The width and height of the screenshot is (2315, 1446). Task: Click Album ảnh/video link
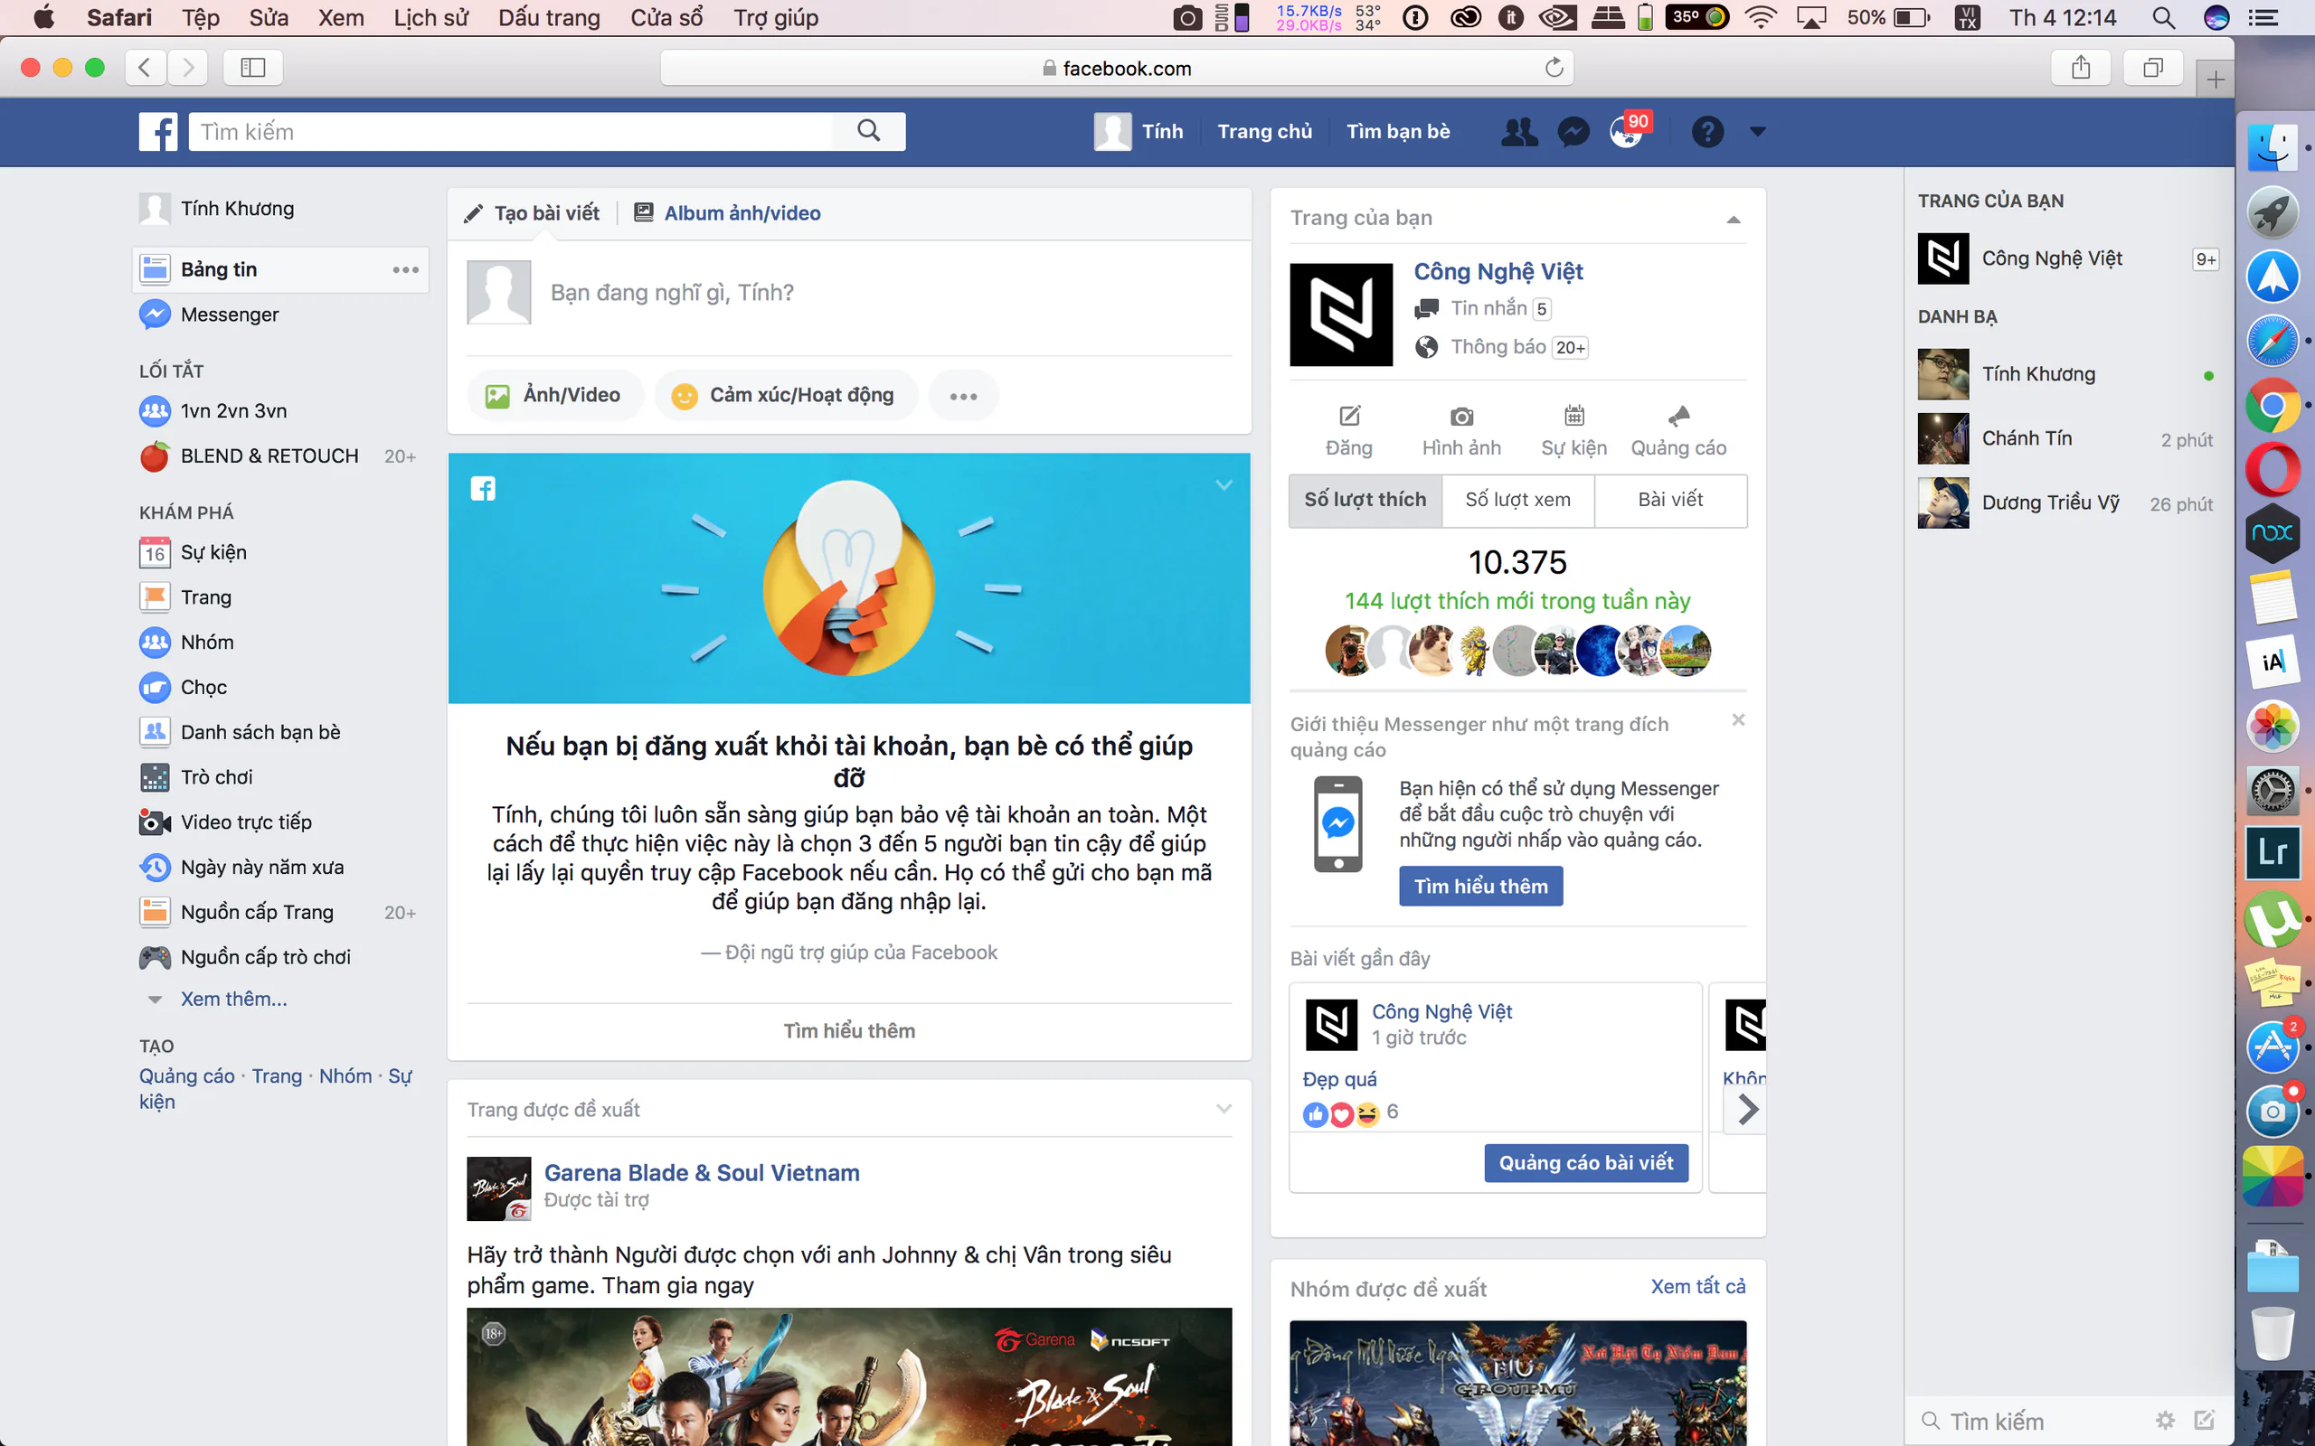click(742, 213)
